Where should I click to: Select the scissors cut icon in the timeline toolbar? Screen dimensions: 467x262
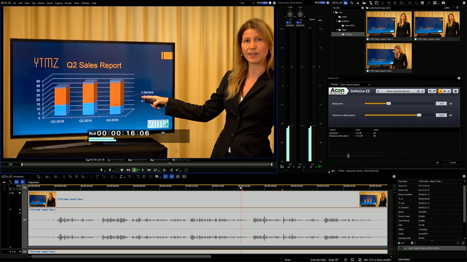tap(64, 177)
